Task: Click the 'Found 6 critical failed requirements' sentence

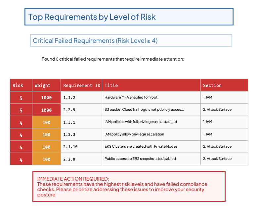Action: coord(113,59)
